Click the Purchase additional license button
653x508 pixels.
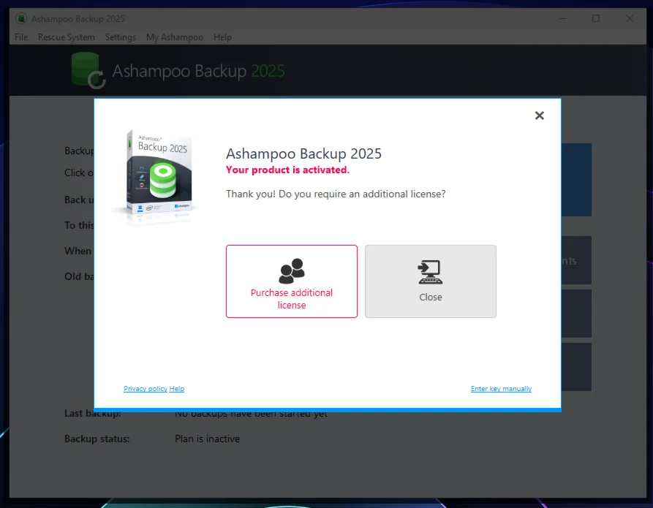pyautogui.click(x=292, y=281)
